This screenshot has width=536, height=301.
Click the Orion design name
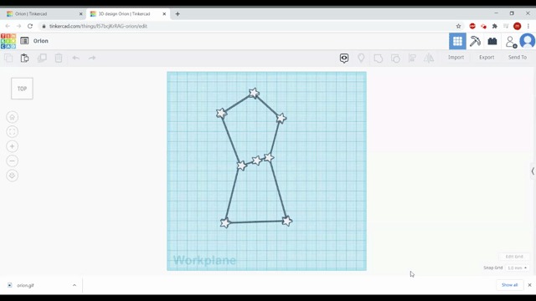(41, 41)
